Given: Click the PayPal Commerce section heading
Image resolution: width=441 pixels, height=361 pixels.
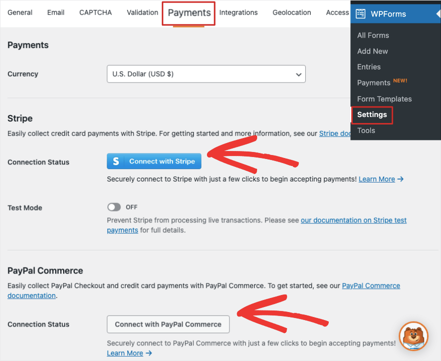Looking at the screenshot, I should pyautogui.click(x=45, y=270).
